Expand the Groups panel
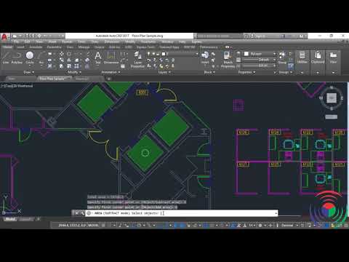This screenshot has width=349, height=262. (285, 72)
